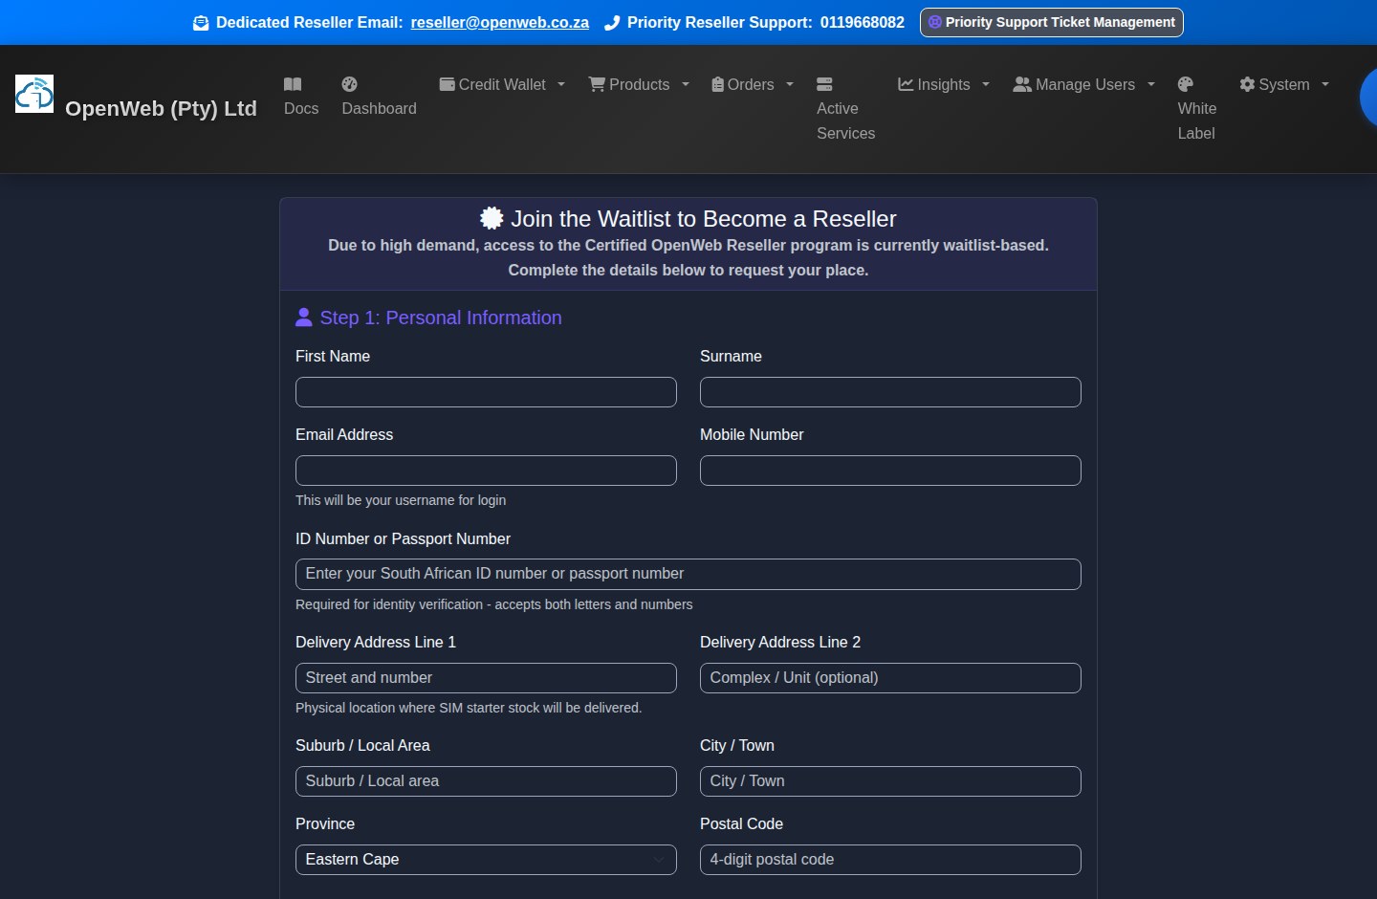Expand the Insights dropdown arrow

click(x=986, y=84)
